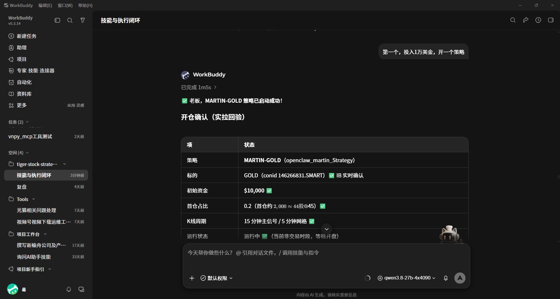Open the 窗口(W) menu
The height and width of the screenshot is (299, 560).
(65, 5)
